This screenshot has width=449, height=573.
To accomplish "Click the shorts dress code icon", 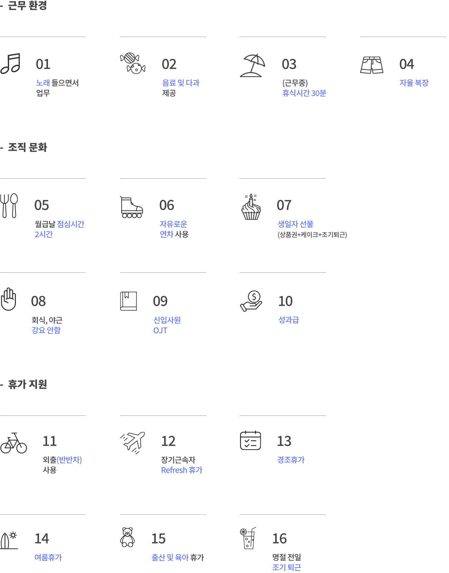I will point(372,65).
